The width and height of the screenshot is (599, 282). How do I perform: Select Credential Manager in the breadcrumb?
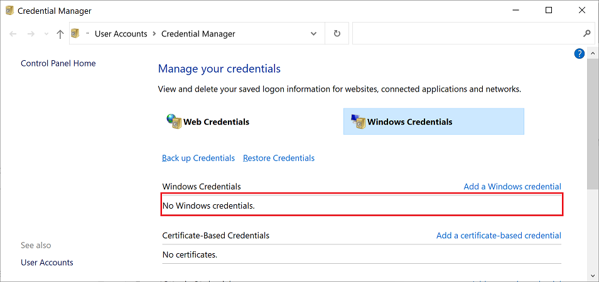(x=198, y=34)
